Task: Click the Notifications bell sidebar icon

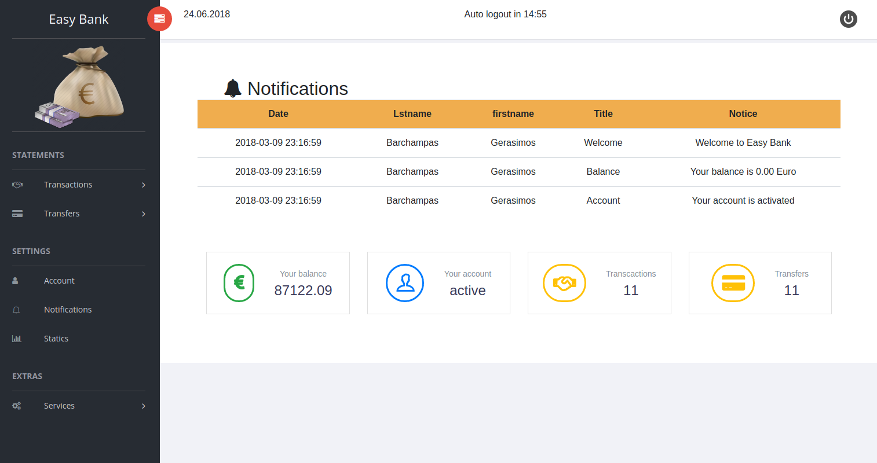Action: tap(16, 310)
